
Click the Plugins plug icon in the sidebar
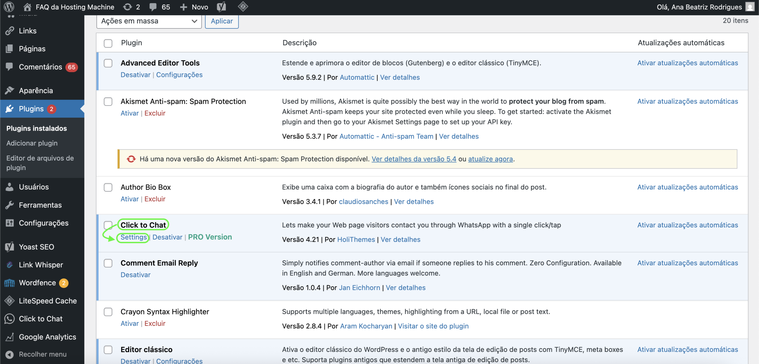(9, 109)
